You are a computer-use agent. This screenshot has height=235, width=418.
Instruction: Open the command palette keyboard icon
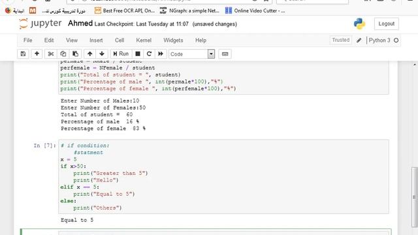(225, 54)
